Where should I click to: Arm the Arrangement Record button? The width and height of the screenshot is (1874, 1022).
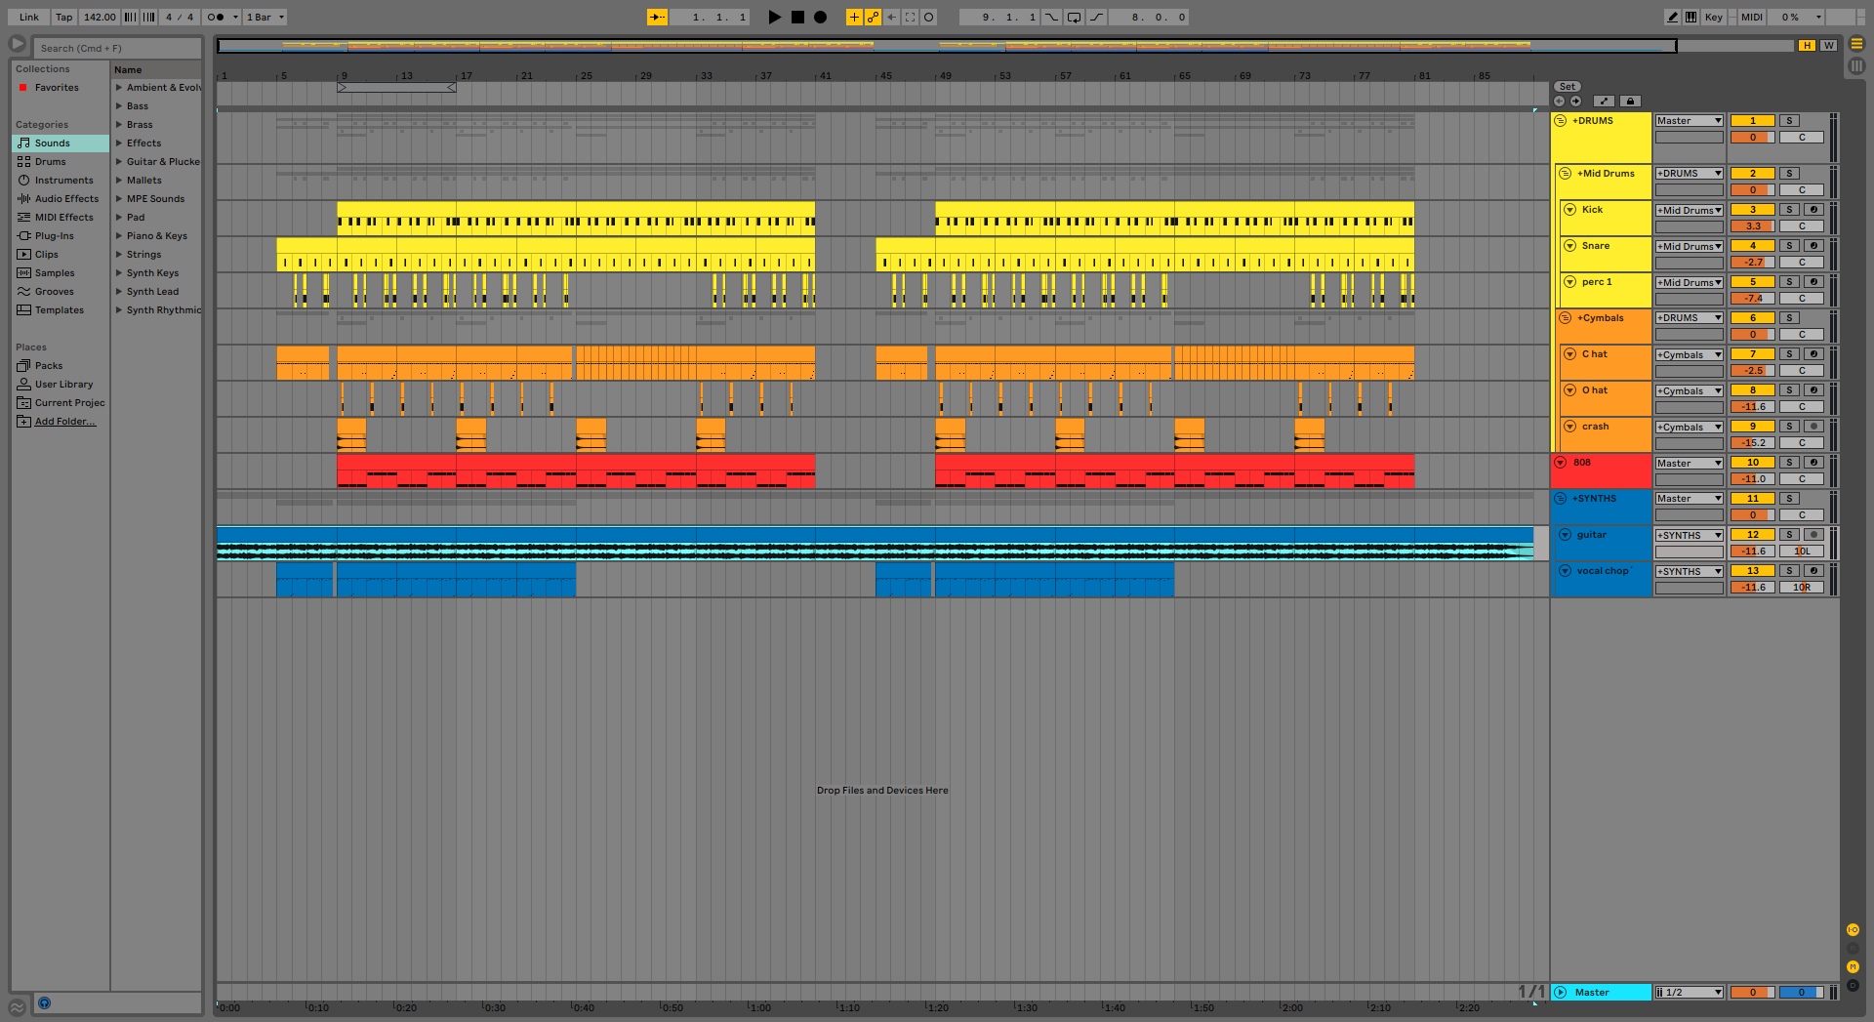click(x=821, y=17)
